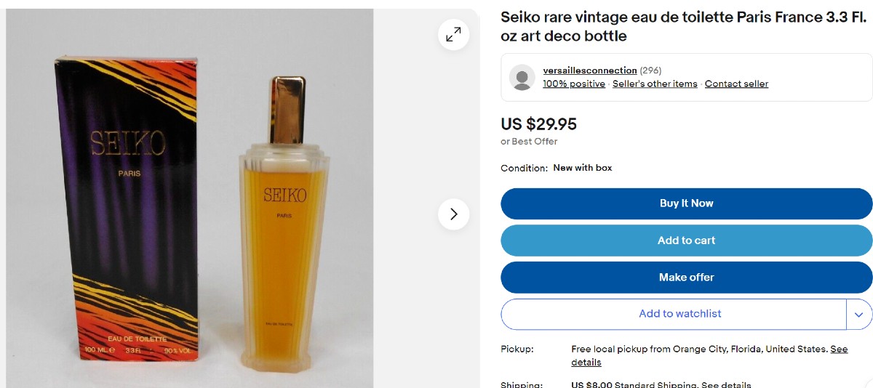Add the Seiko perfume to cart

click(x=686, y=241)
